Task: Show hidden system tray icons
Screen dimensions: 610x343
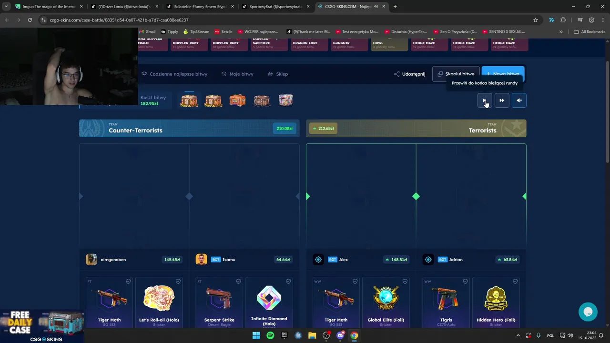Action: pyautogui.click(x=518, y=335)
